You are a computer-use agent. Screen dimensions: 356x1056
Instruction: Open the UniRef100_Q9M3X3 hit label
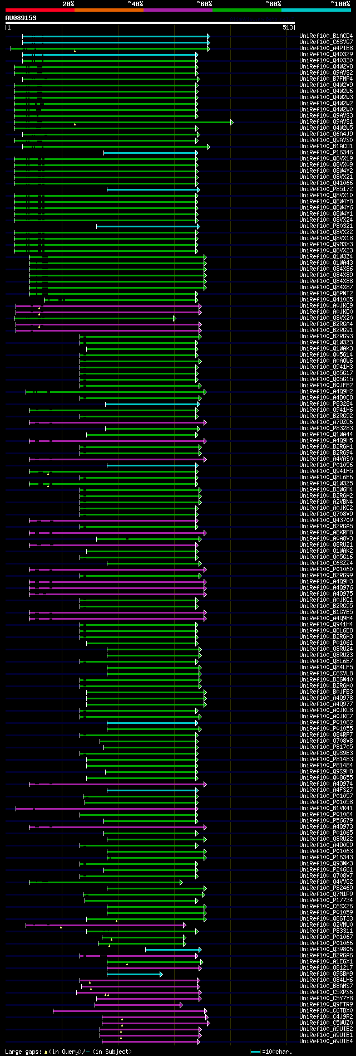pos(326,245)
